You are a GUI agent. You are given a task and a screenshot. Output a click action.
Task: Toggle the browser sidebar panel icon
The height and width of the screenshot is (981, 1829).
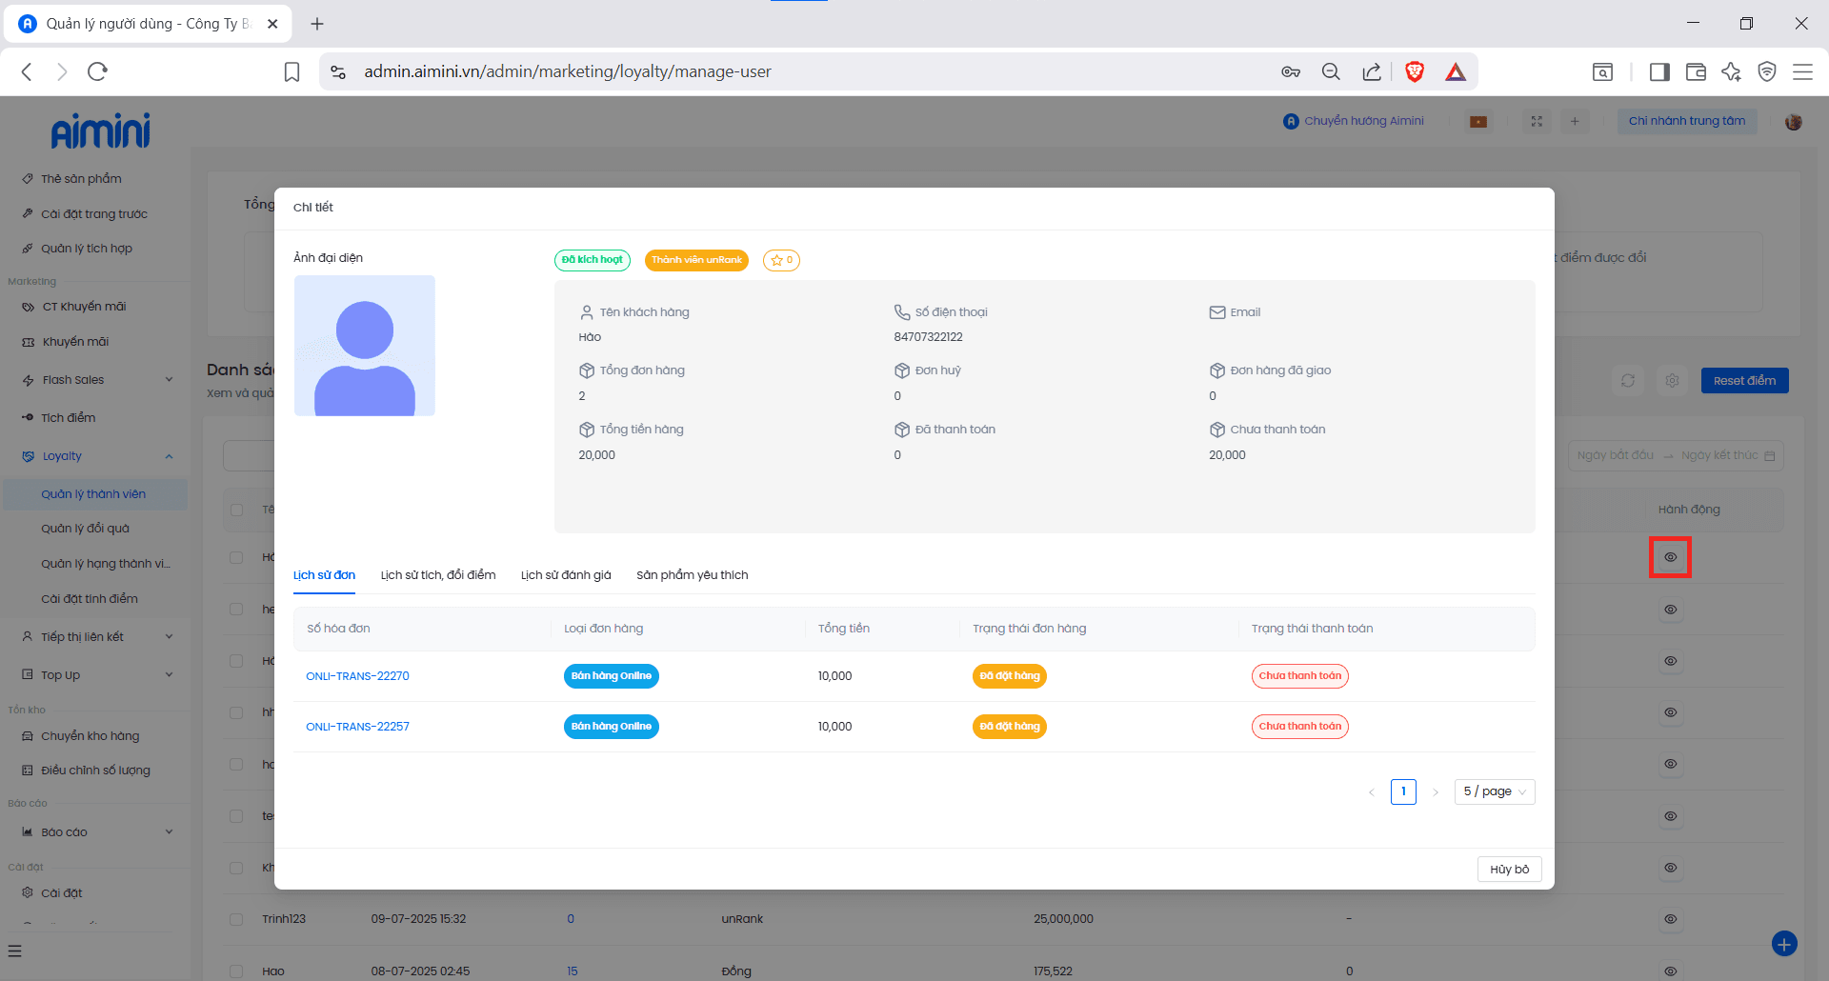click(x=1659, y=71)
